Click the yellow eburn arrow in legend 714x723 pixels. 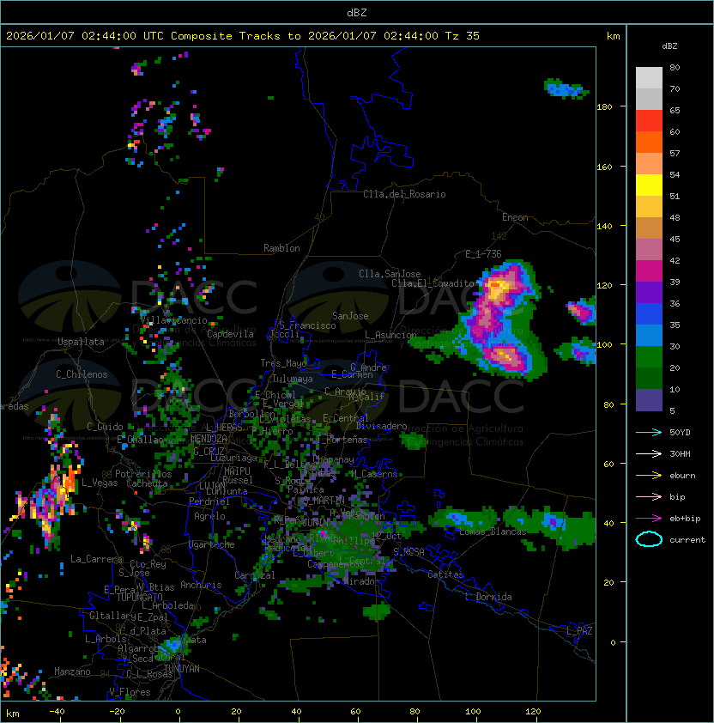(x=649, y=476)
